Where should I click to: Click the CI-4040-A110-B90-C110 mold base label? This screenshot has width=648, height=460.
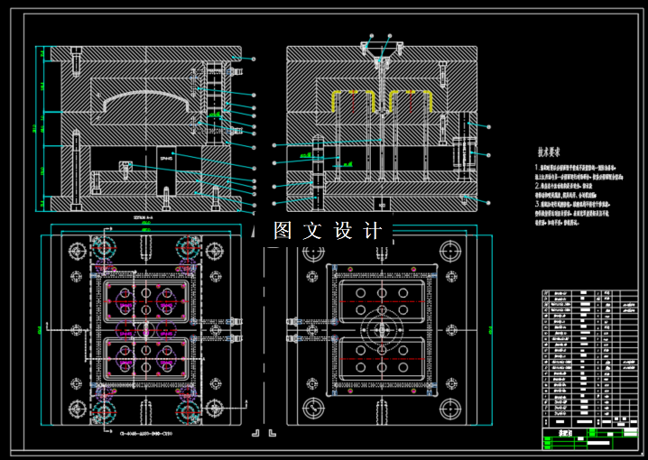coord(146,434)
